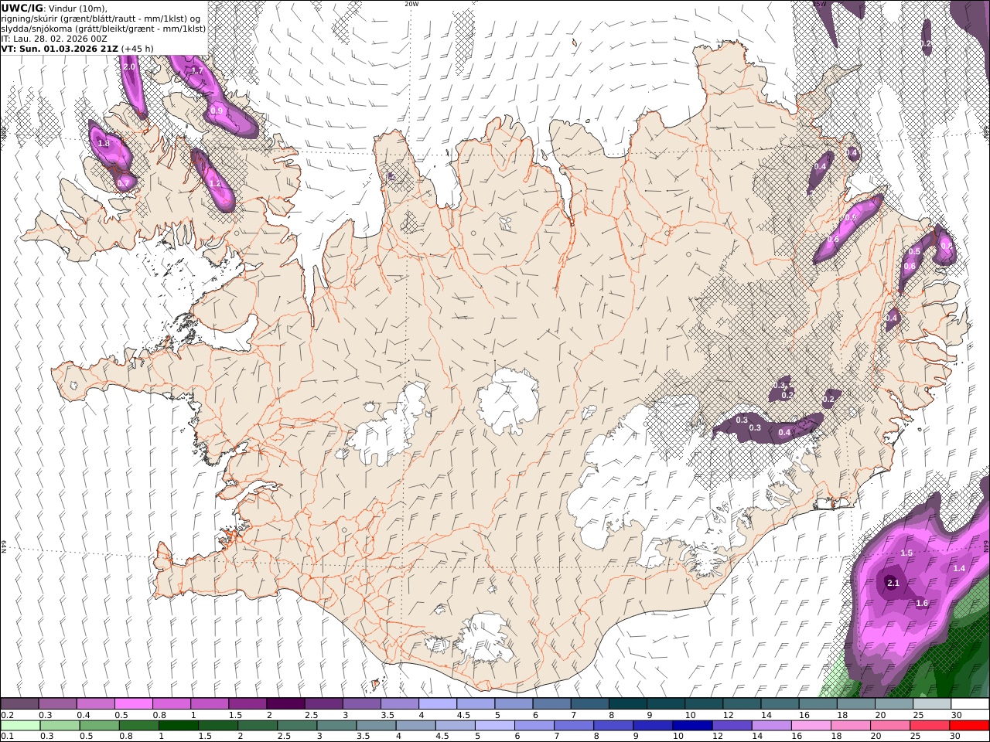
Task: Select the darkest green 1 swatch in rain scale
Action: click(179, 725)
